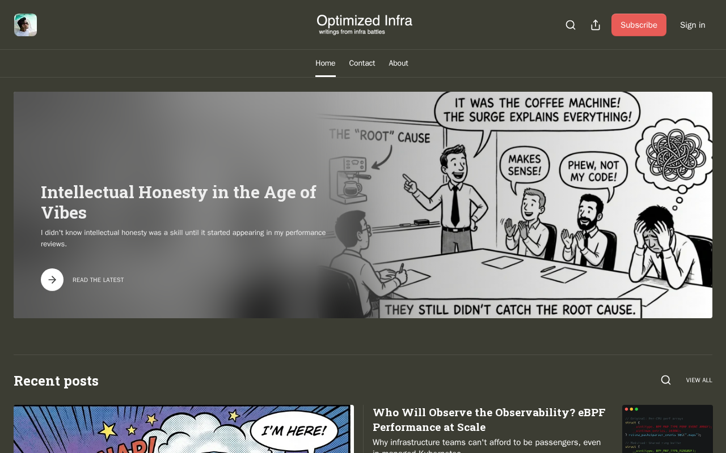Go to the Contact tab
Screen dimensions: 726x453
[x=362, y=63]
